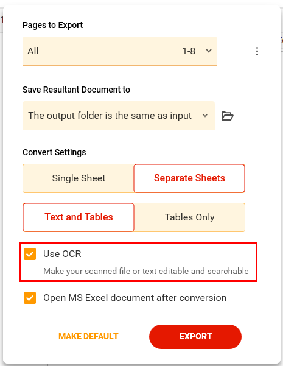Expand the output folder dropdown arrow
Image resolution: width=283 pixels, height=366 pixels.
[x=205, y=116]
